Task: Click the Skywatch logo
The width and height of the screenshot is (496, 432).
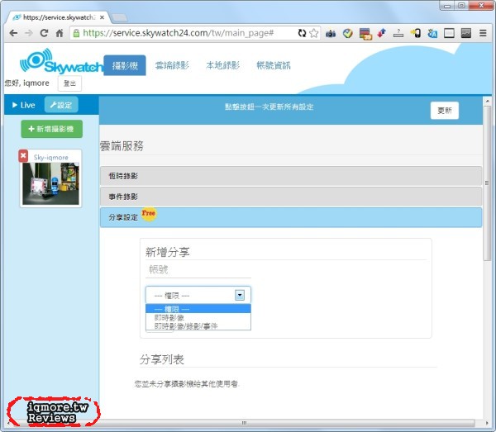Action: tap(61, 60)
